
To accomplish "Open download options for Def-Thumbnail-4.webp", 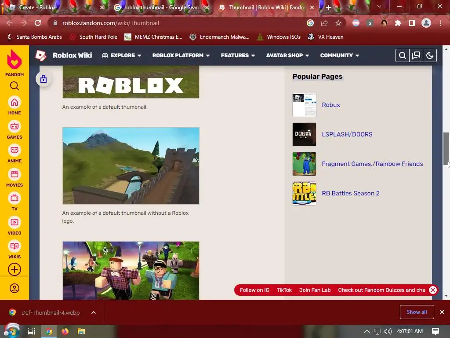I will (x=94, y=312).
